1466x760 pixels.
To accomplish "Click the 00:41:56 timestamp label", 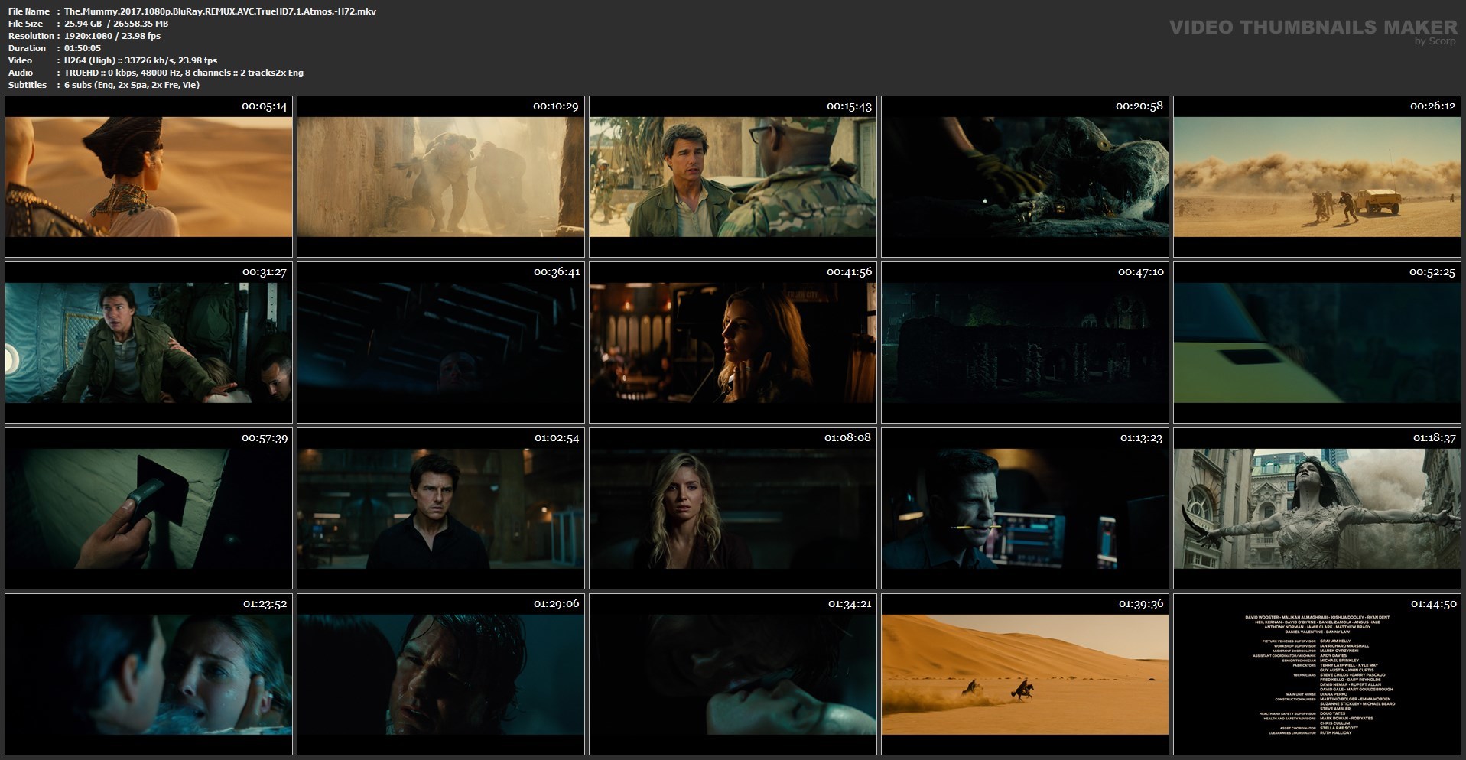I will tap(849, 272).
